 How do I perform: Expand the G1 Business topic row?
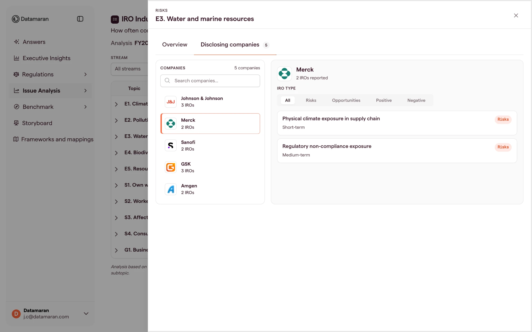116,250
